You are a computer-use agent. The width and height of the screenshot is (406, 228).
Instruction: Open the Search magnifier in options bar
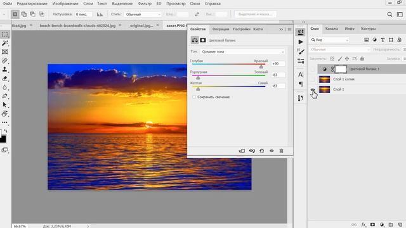pyautogui.click(x=390, y=15)
